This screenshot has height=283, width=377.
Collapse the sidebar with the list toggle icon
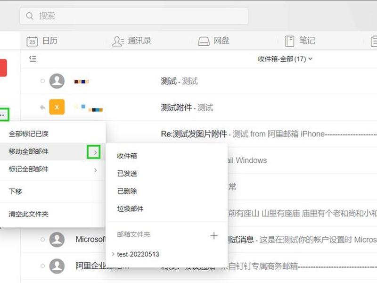point(33,58)
